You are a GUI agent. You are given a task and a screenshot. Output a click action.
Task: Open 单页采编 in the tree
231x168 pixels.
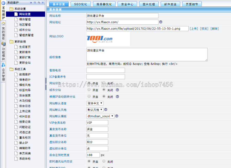pyautogui.click(x=25, y=153)
